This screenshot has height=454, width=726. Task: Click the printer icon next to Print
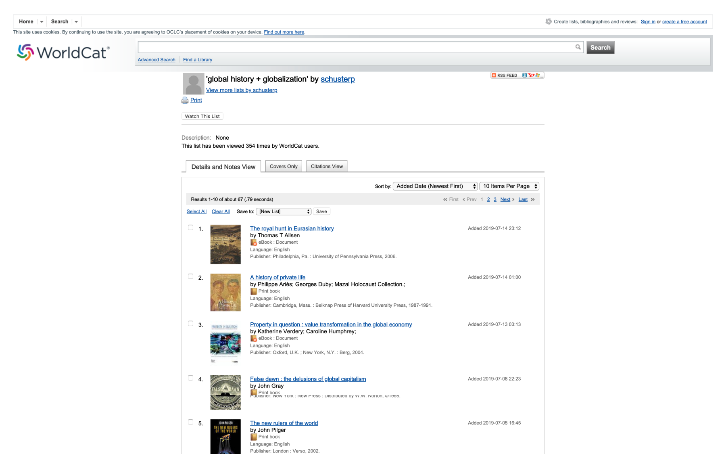pos(185,100)
